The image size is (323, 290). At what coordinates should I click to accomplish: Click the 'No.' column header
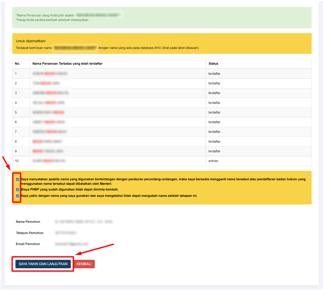17,64
